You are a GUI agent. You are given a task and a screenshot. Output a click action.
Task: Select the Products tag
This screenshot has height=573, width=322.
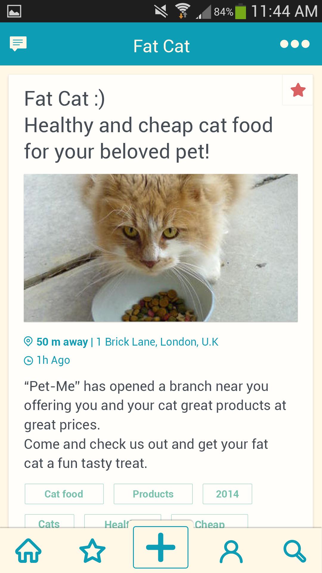click(x=153, y=494)
